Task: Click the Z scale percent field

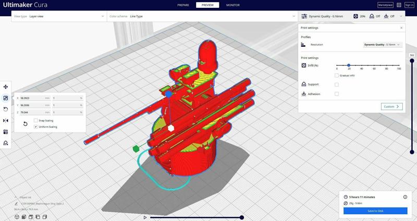Action: pyautogui.click(x=68, y=112)
